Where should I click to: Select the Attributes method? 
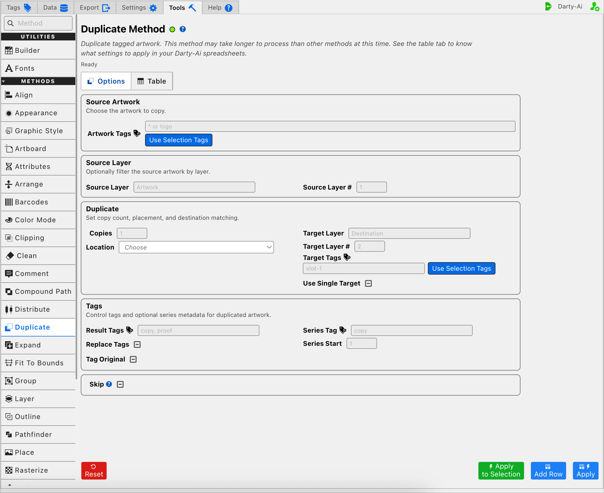point(38,167)
